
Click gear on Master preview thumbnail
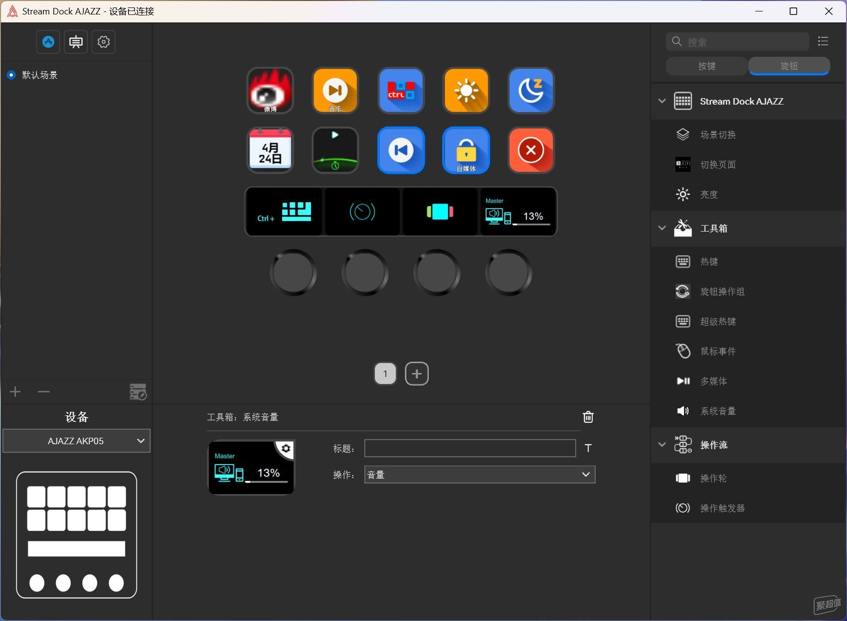[x=286, y=448]
